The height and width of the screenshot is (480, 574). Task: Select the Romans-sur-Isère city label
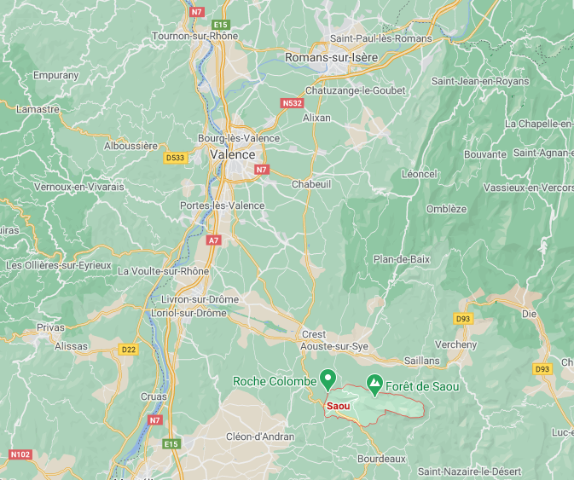tap(331, 57)
